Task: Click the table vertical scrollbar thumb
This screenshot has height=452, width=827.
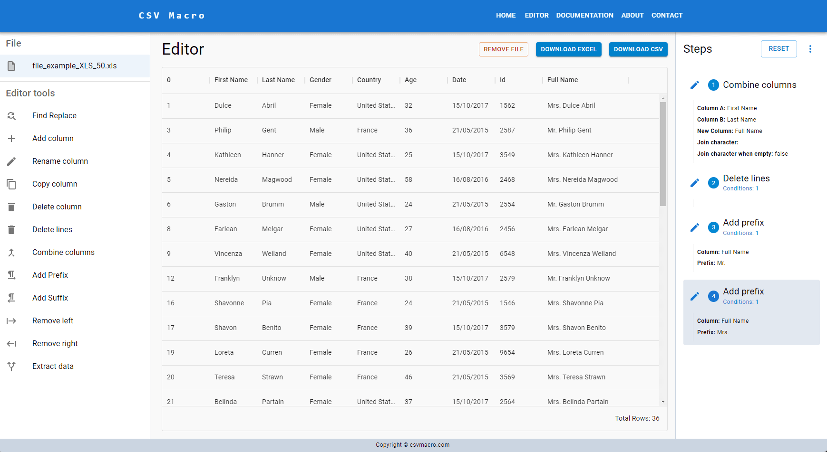Action: (663, 154)
